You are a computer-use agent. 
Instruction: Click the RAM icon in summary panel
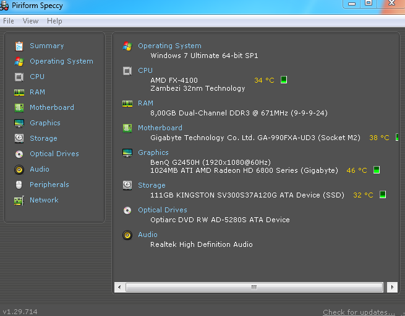[127, 104]
